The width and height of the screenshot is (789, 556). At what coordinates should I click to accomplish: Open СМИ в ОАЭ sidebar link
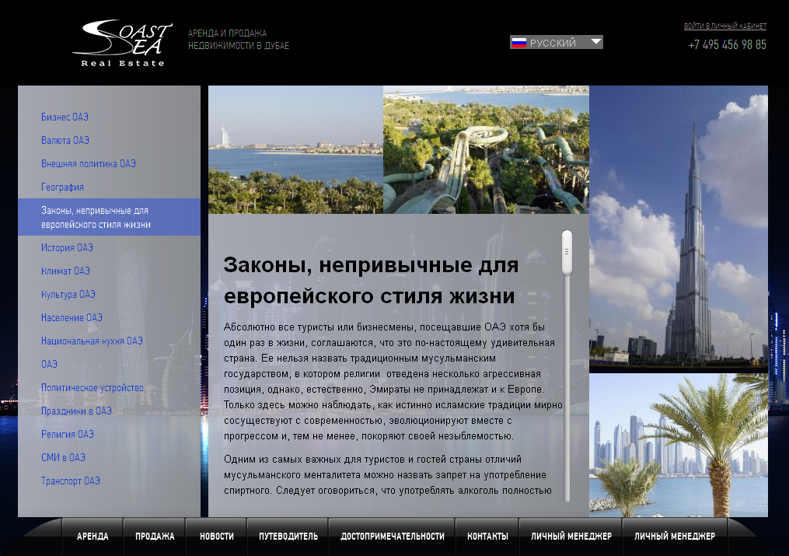[x=64, y=457]
